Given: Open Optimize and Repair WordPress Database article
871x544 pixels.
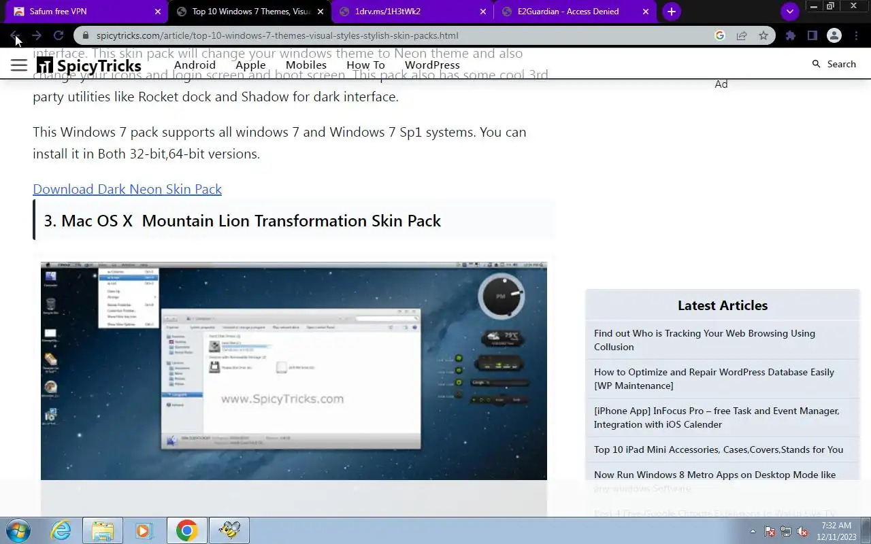Looking at the screenshot, I should [714, 379].
